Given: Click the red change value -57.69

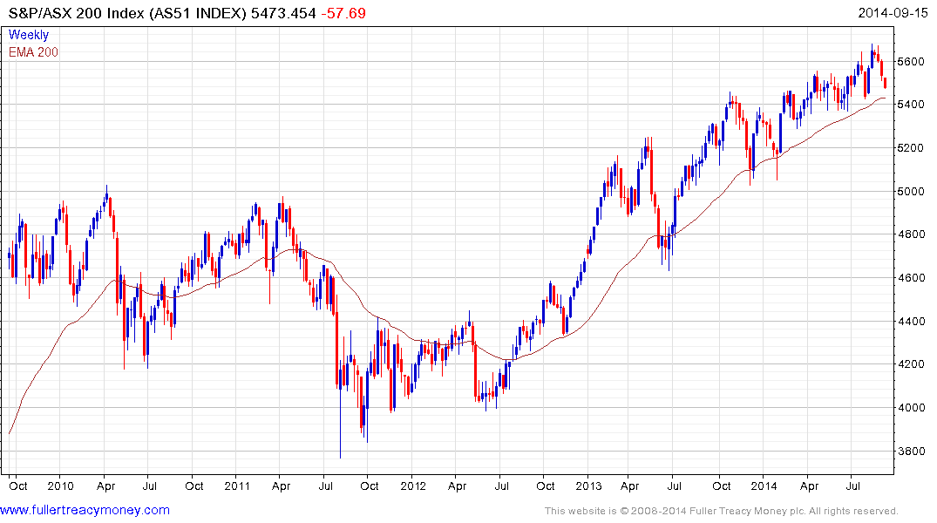Looking at the screenshot, I should point(343,13).
